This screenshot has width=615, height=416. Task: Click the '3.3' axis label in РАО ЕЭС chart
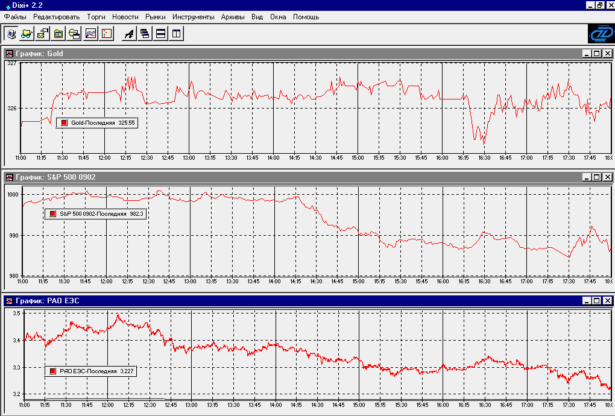point(16,368)
